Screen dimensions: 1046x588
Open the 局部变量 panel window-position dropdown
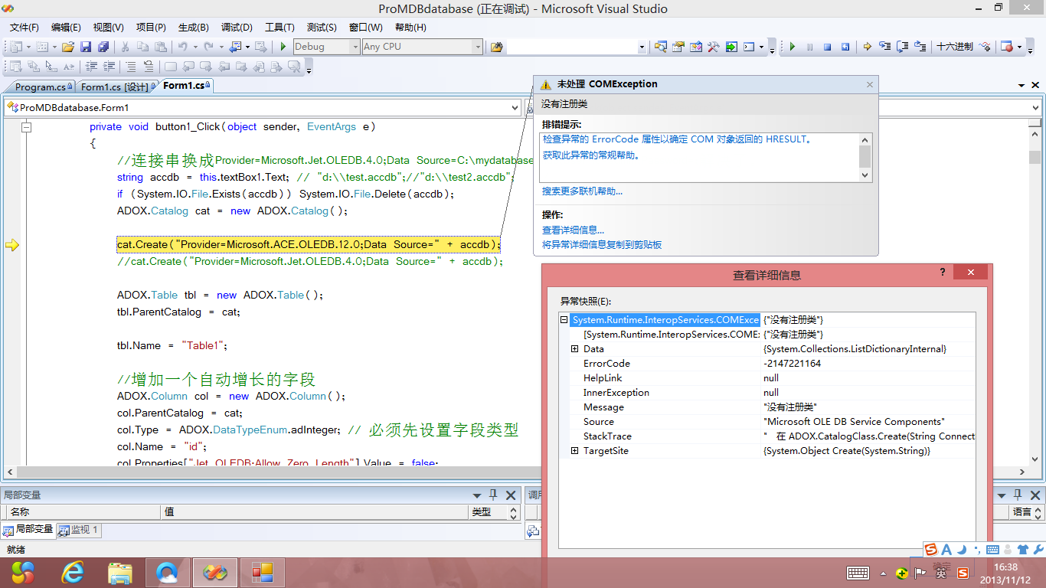[477, 495]
